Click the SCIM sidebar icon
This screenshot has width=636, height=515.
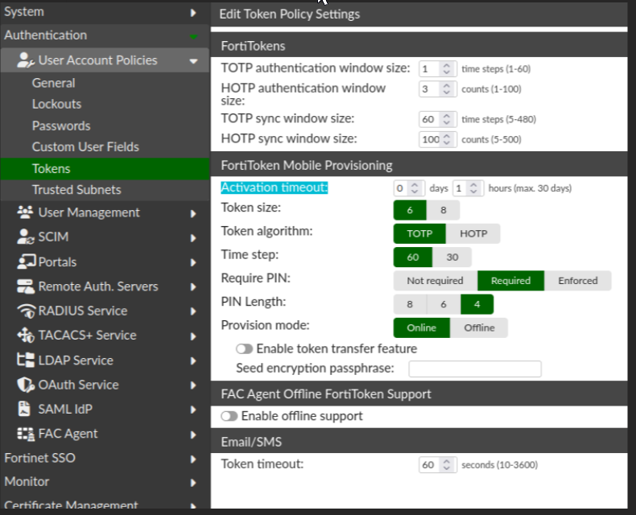click(25, 237)
